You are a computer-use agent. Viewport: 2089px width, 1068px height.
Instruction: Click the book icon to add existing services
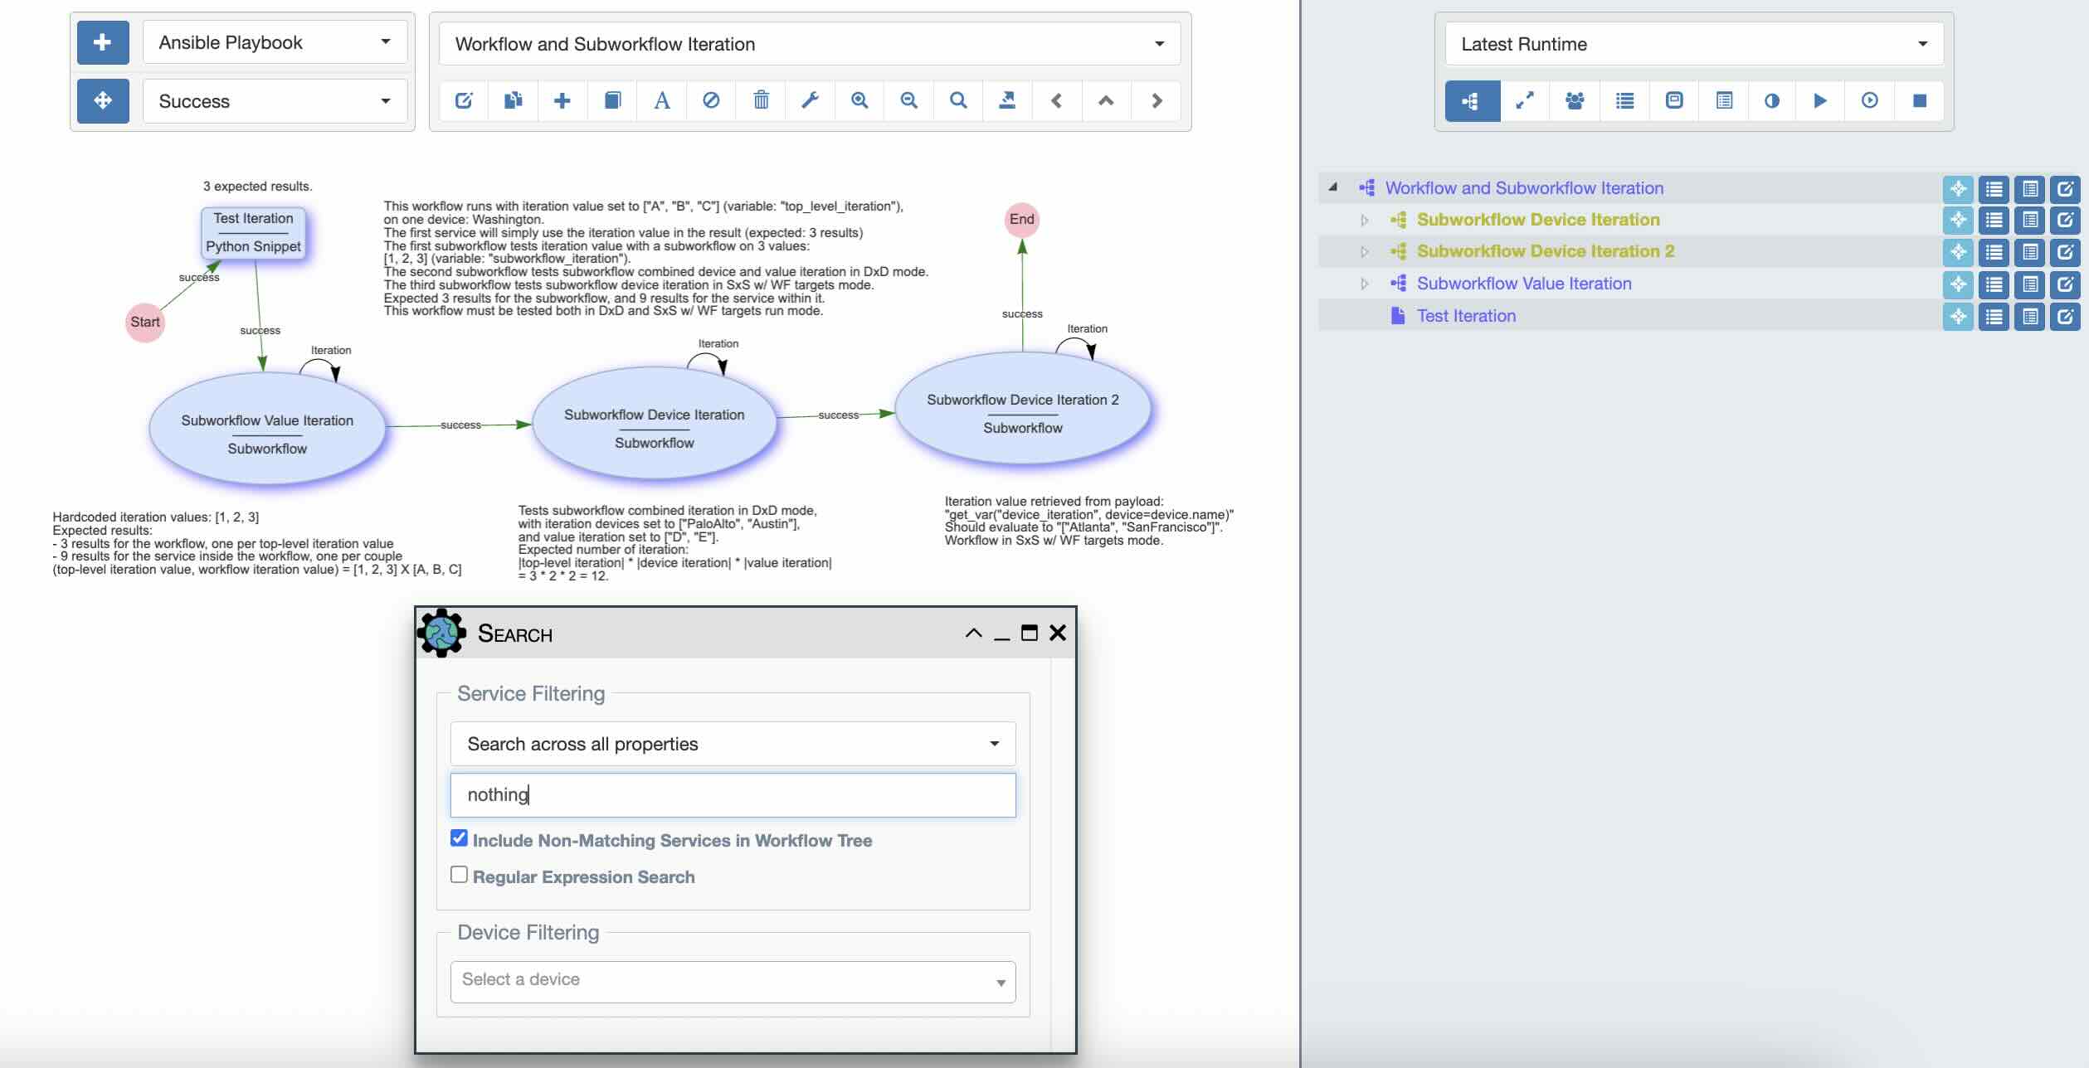click(x=612, y=101)
